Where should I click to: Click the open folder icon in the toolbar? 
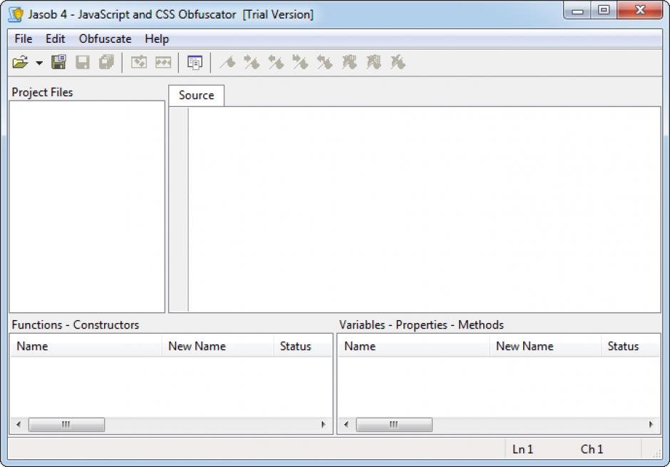pos(20,62)
